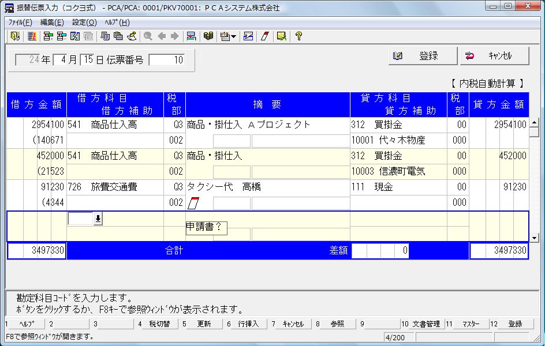Click the 登録 button at top right
Screen dimensions: 545x346
(423, 56)
